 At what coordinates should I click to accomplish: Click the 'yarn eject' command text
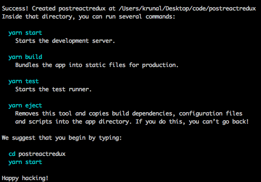(25, 105)
